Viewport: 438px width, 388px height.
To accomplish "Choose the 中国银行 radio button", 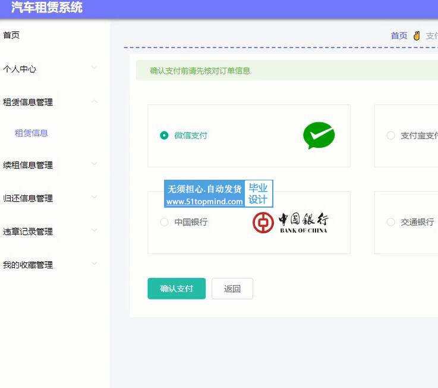I will click(x=164, y=222).
